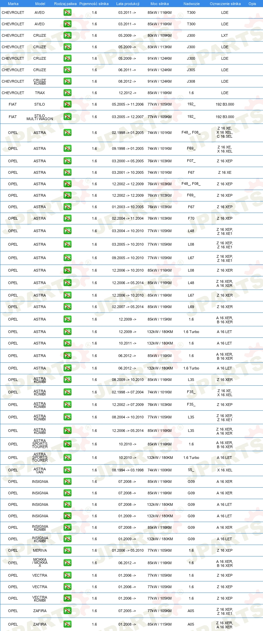Select the 03.2000 -> 05.2005 production years cell

click(x=128, y=161)
